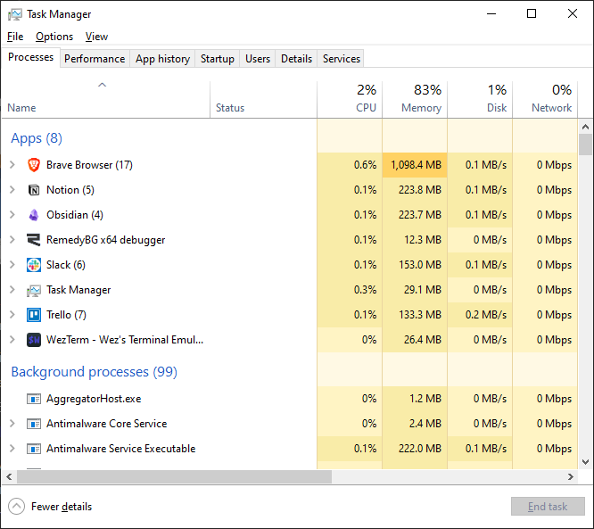Viewport: 594px width, 529px height.
Task: Click the Task Manager title bar icon
Action: (x=15, y=14)
